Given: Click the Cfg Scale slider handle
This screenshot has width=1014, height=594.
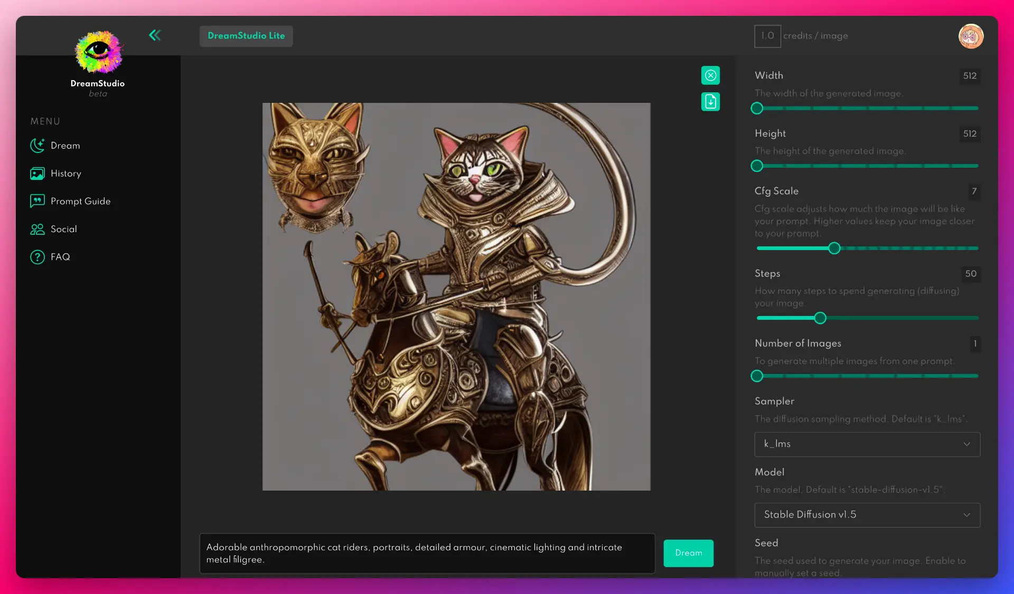Looking at the screenshot, I should tap(834, 248).
